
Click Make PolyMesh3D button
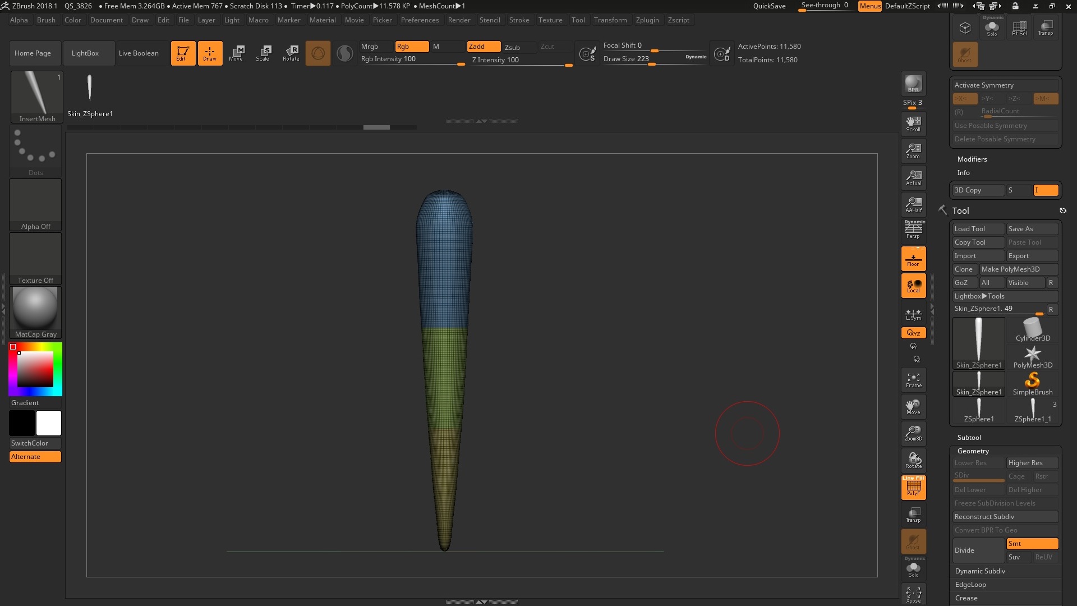(x=1018, y=269)
